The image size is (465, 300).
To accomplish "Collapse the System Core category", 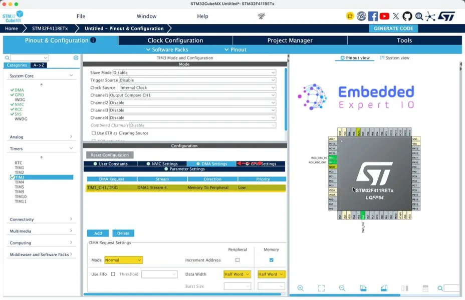I will (71, 75).
